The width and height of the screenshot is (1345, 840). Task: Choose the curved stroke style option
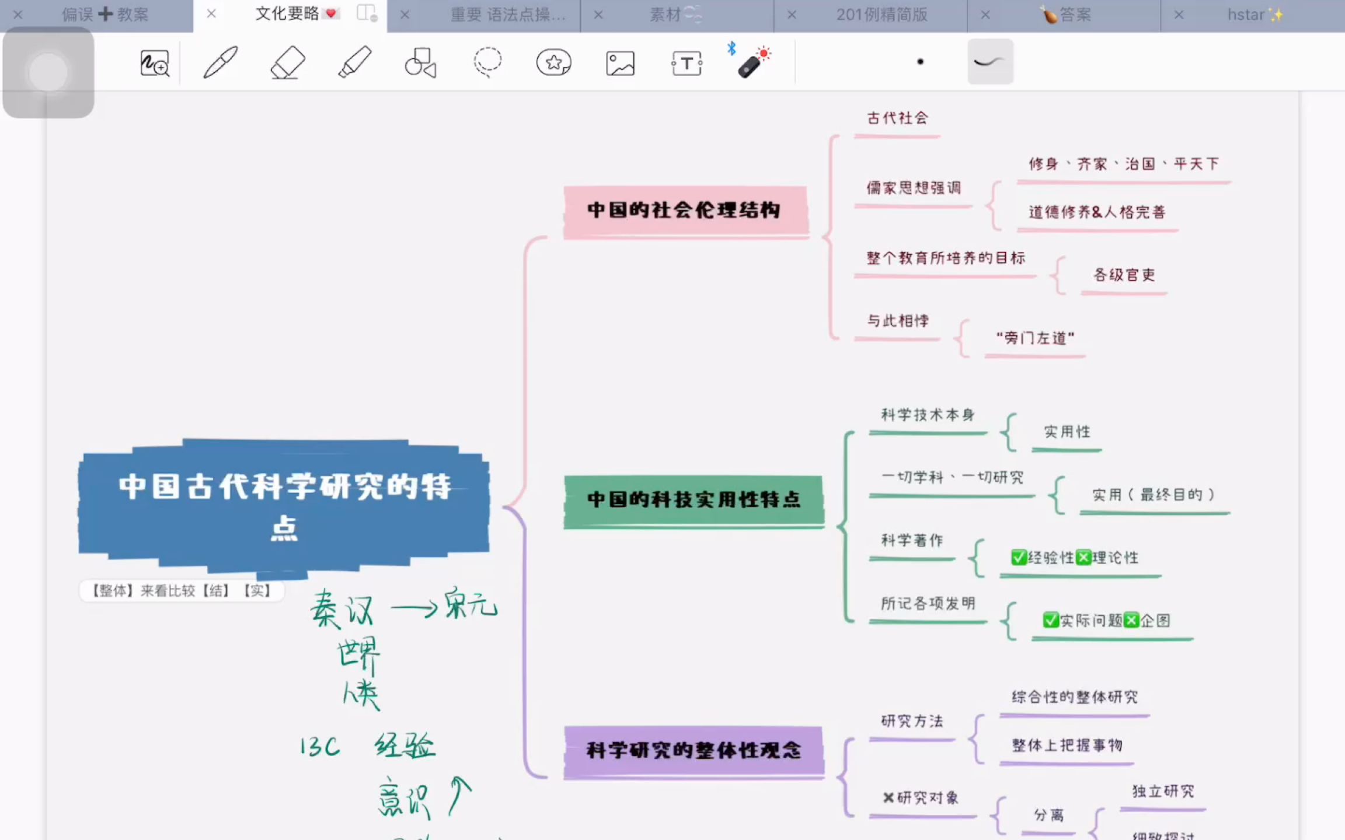click(x=990, y=62)
